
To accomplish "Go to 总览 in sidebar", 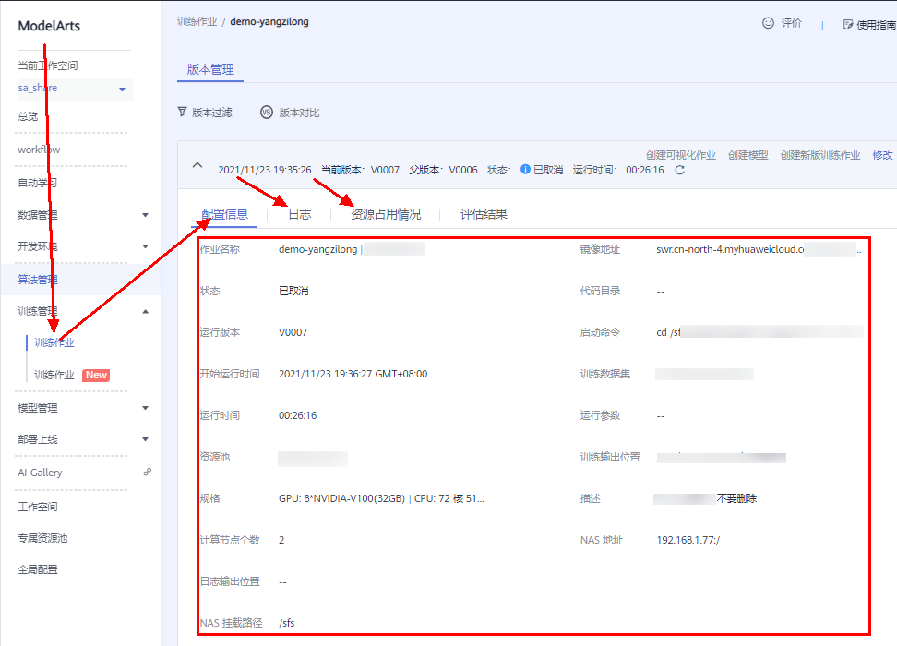I will (x=28, y=116).
